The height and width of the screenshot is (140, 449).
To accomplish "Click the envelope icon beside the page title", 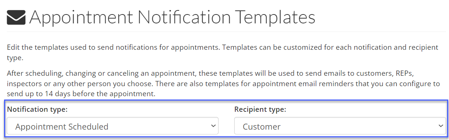I will 16,17.
